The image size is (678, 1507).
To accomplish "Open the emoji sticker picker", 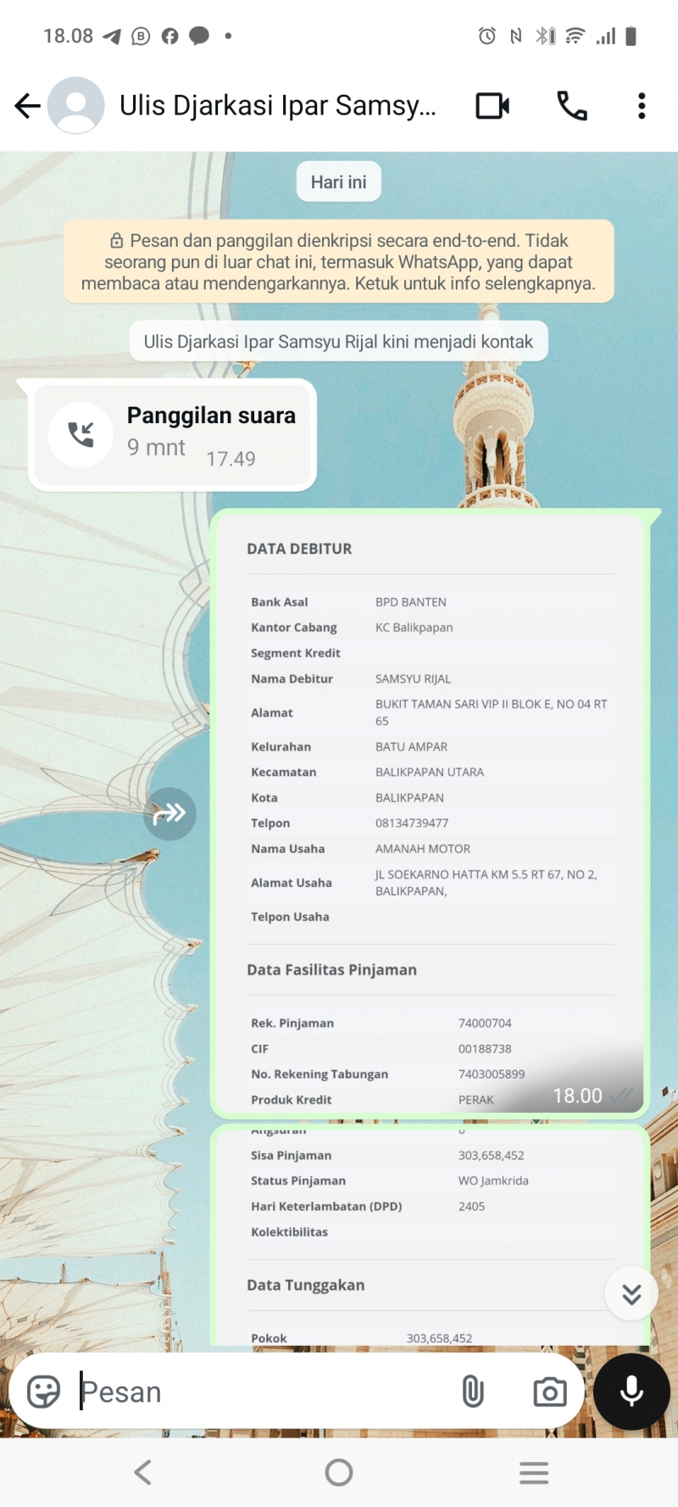I will (44, 1392).
